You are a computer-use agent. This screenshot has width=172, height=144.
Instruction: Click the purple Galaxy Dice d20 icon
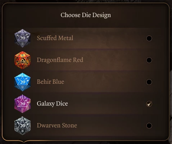click(x=22, y=104)
